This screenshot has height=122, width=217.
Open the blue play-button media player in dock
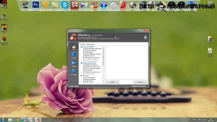pyautogui.click(x=104, y=5)
